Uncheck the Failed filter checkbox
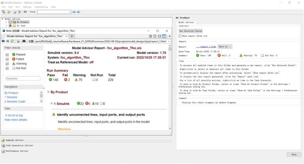 [7, 59]
